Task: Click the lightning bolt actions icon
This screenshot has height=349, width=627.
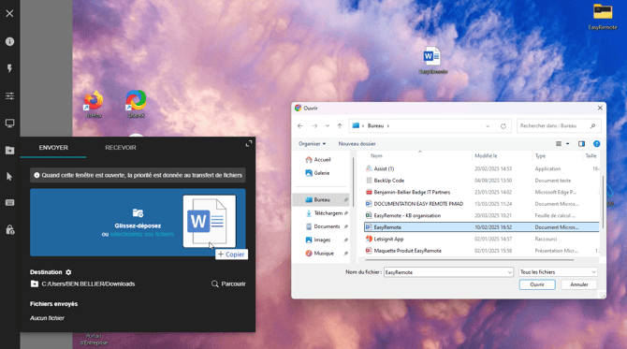Action: [9, 68]
